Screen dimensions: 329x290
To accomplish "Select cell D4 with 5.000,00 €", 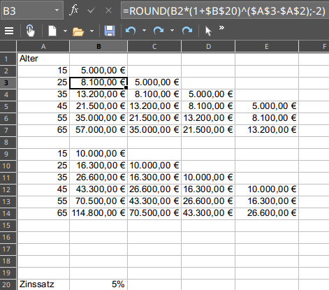I will click(208, 94).
